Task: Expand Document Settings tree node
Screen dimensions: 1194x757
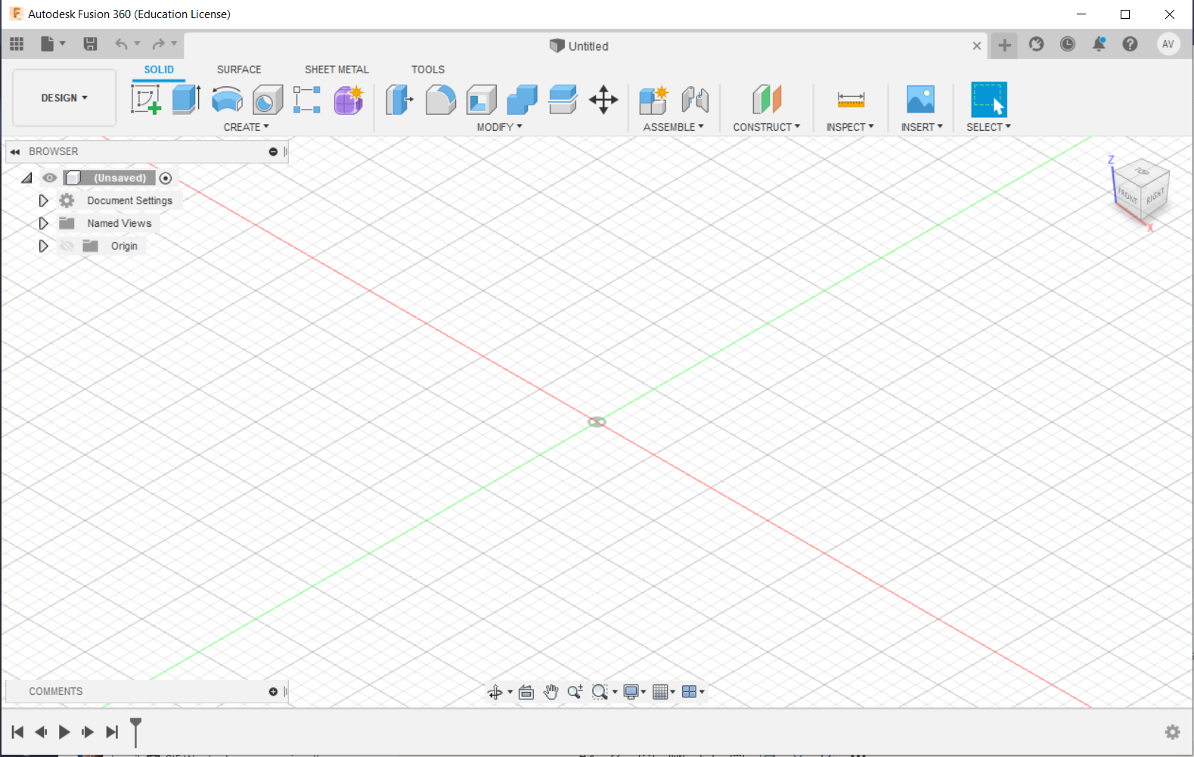Action: click(x=43, y=200)
